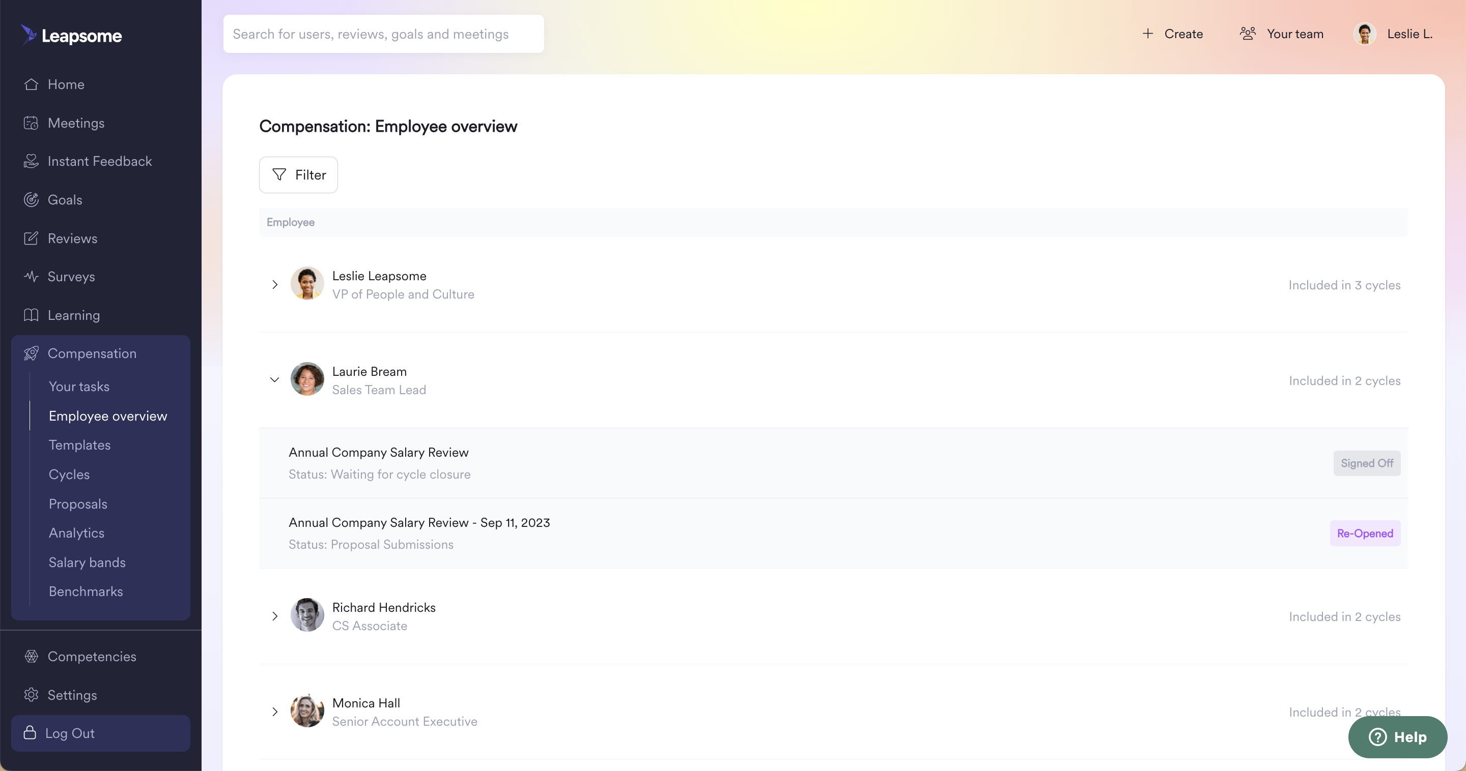This screenshot has height=771, width=1466.
Task: Open Your team panel
Action: pos(1282,33)
